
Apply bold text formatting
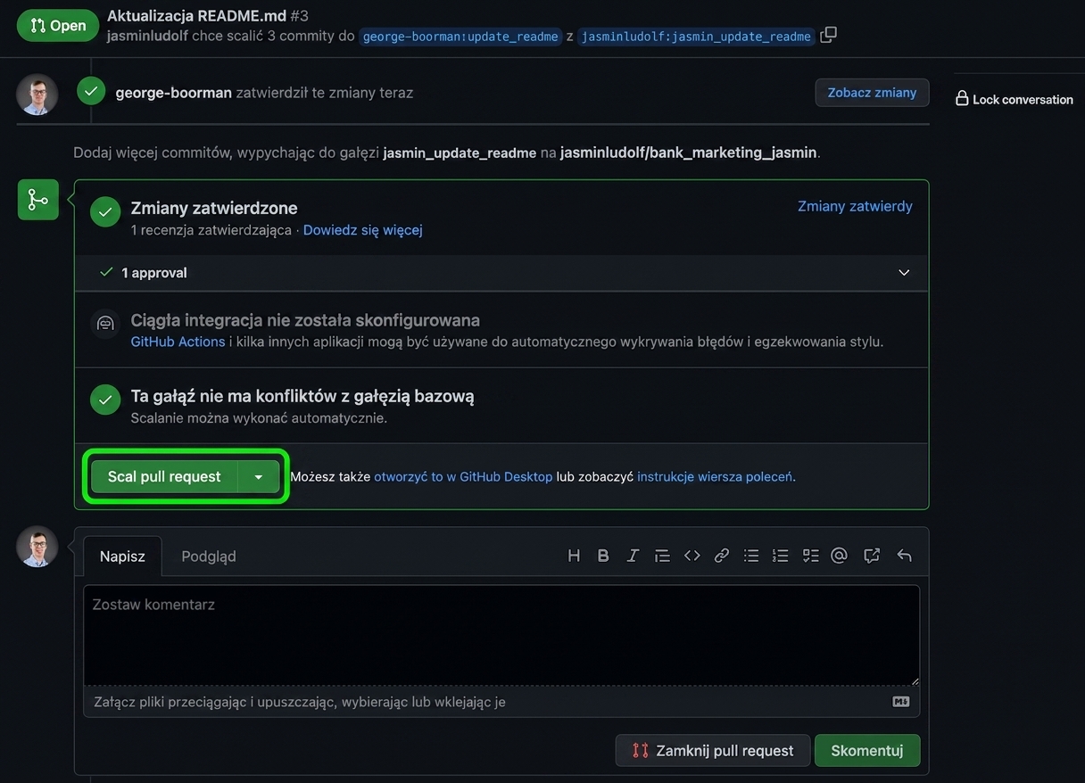click(603, 556)
